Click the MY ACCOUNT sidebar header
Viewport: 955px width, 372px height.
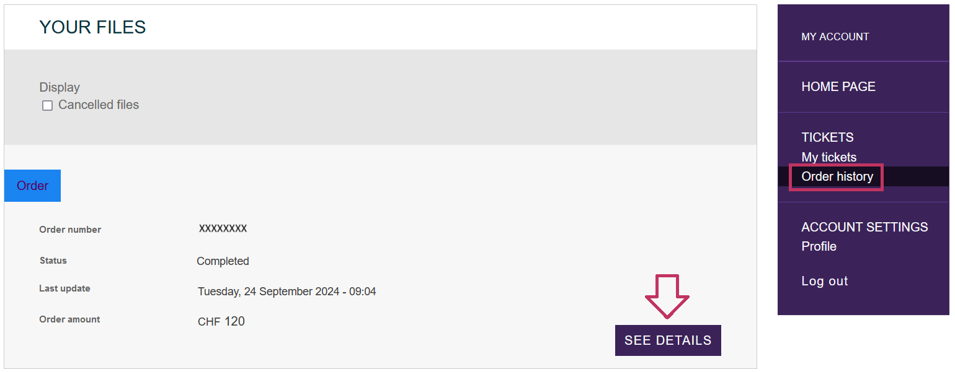coord(835,37)
